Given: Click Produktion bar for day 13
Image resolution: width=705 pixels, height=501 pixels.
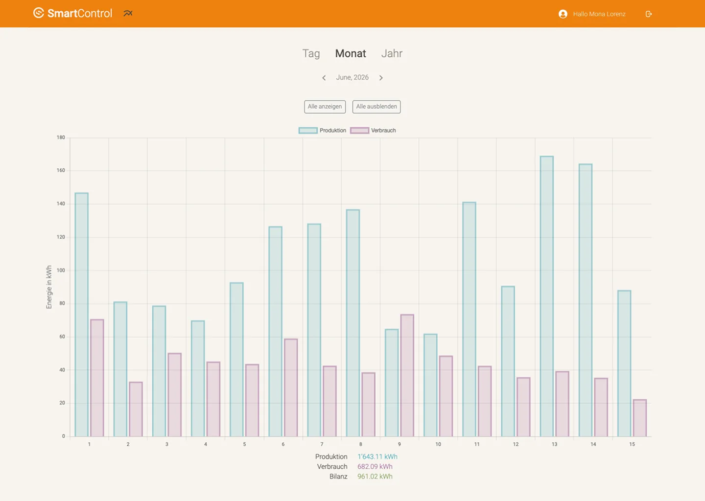Looking at the screenshot, I should [547, 296].
